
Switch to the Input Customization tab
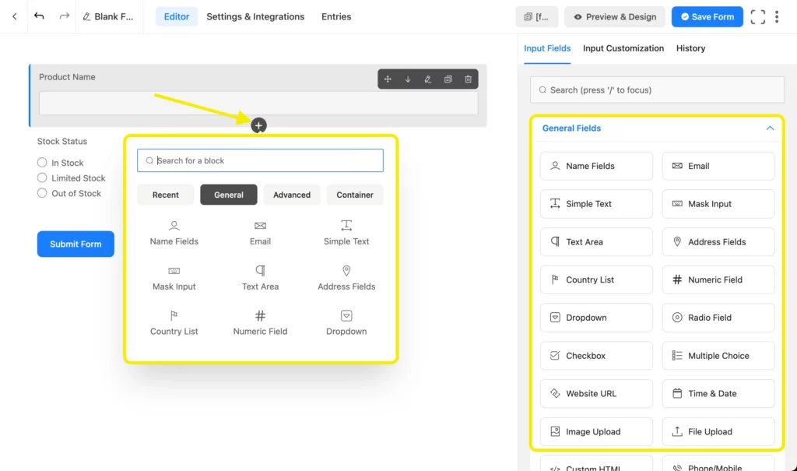[x=623, y=48]
